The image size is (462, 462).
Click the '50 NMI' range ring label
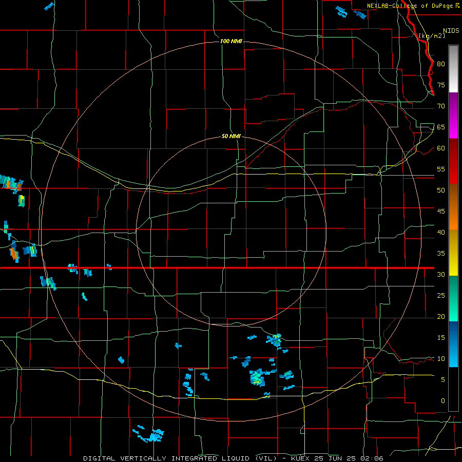231,136
